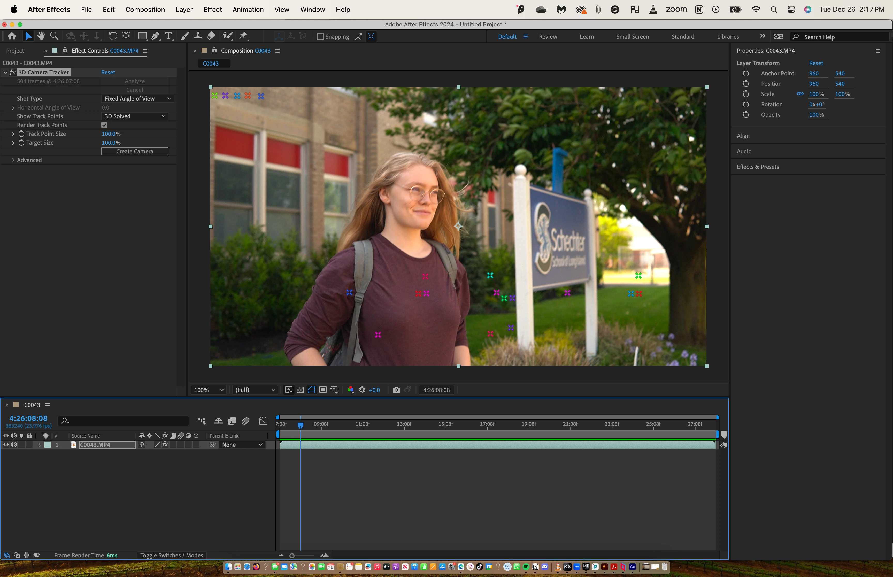Open the Composition menu
This screenshot has width=893, height=577.
[145, 9]
